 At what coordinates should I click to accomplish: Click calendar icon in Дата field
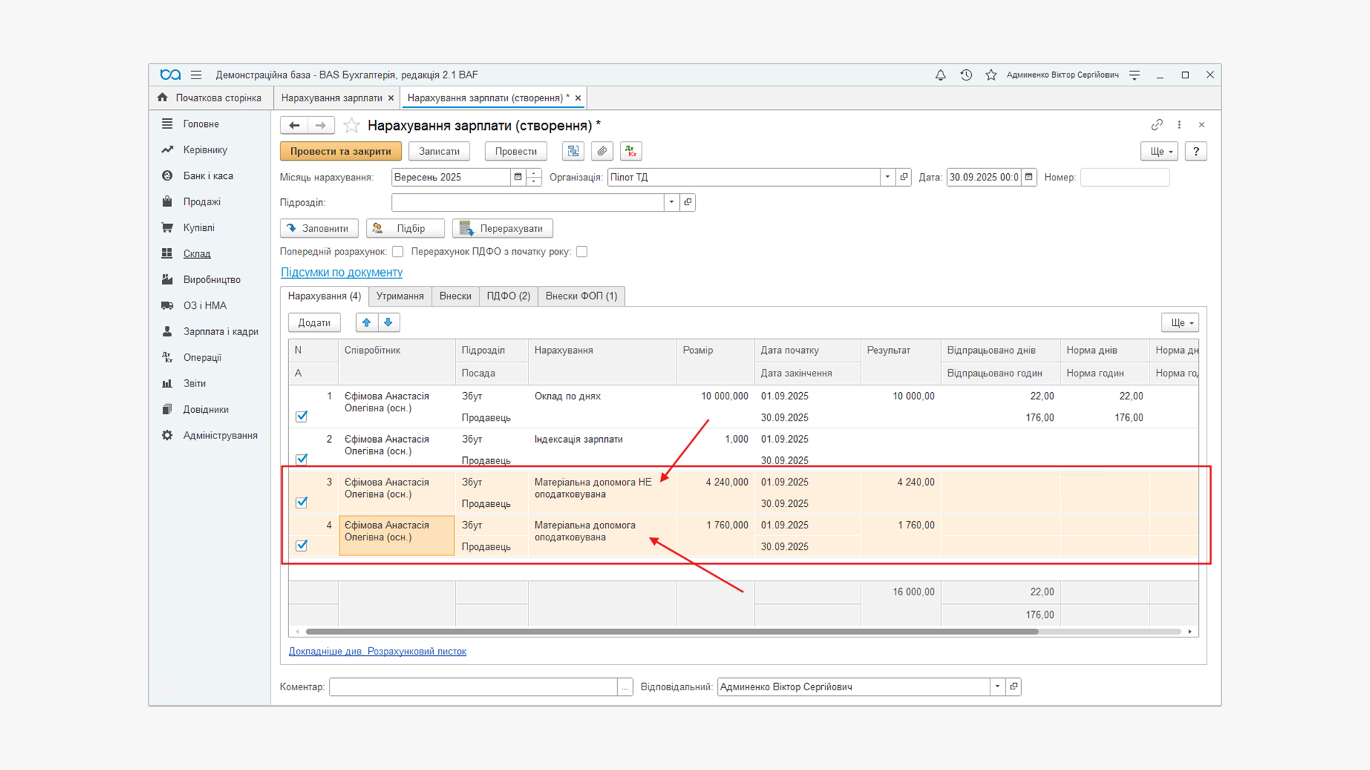(x=1029, y=177)
